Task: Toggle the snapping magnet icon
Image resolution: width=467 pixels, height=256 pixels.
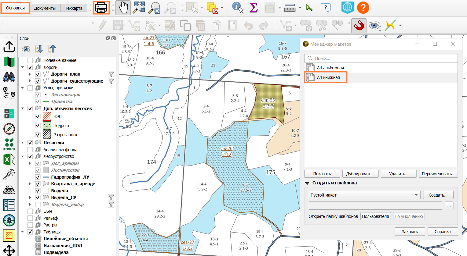Action: click(359, 26)
